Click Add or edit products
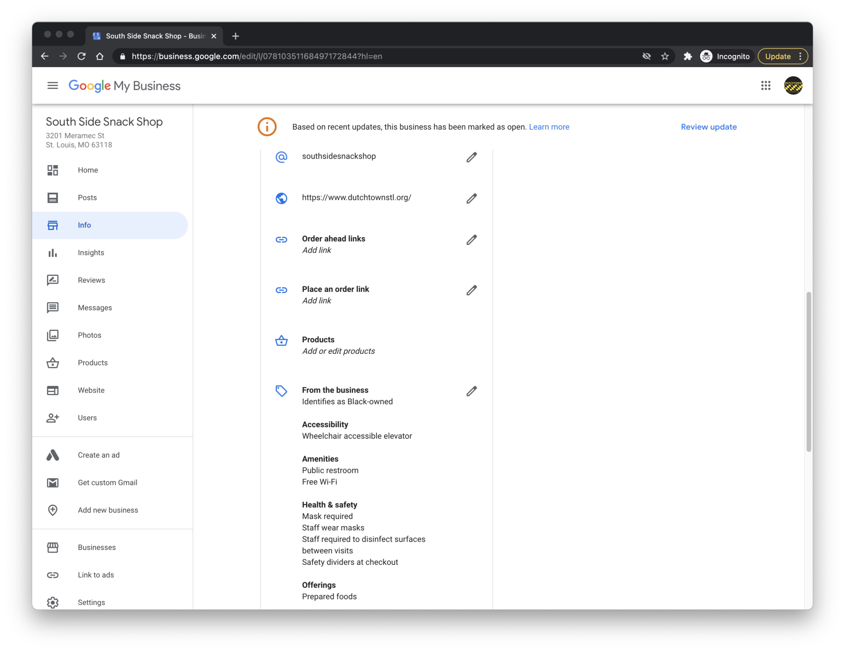Viewport: 845px width, 652px height. pyautogui.click(x=338, y=351)
